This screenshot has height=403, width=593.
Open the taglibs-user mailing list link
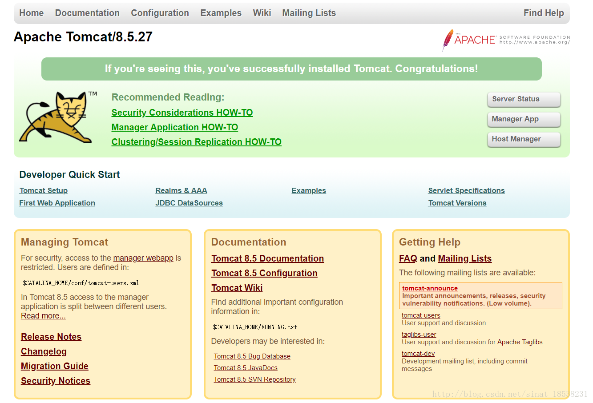pos(419,334)
